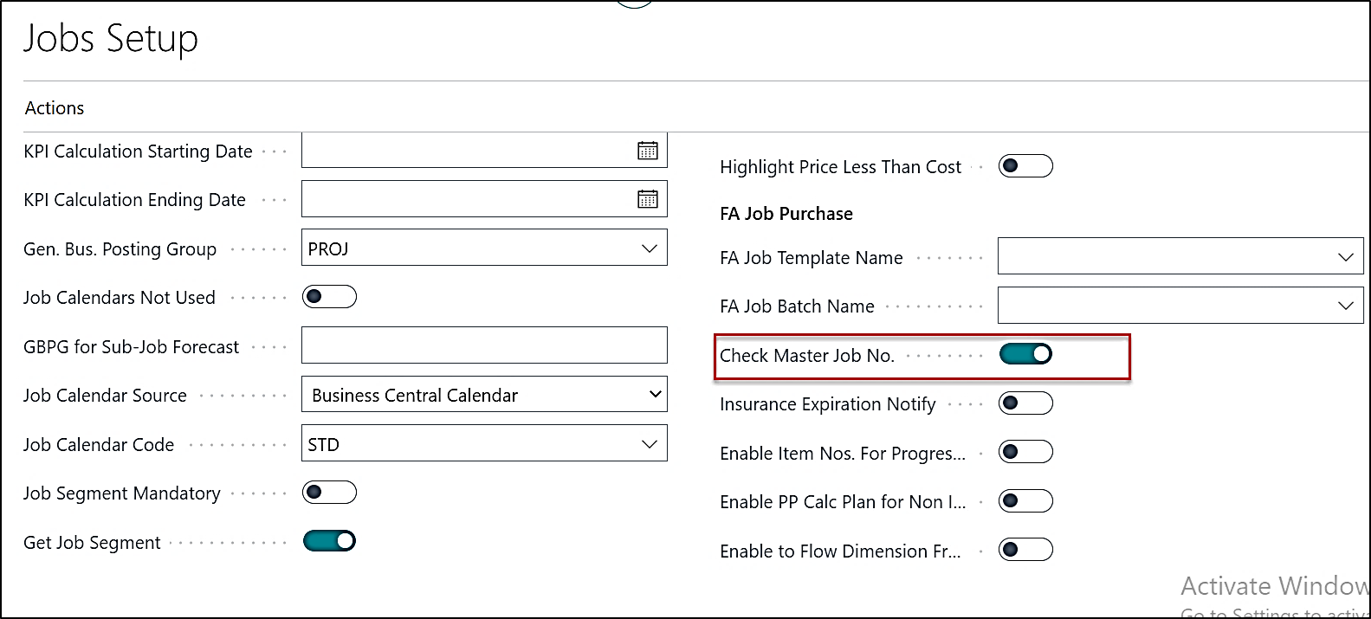Expand the Job Calendar Code dropdown
This screenshot has height=619, width=1371.
[x=649, y=444]
